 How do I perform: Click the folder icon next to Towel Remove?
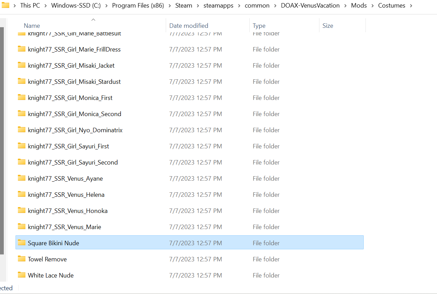pos(22,259)
